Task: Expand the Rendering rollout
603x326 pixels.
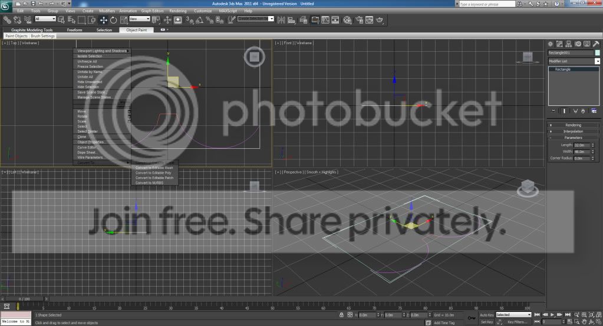Action: (573, 125)
